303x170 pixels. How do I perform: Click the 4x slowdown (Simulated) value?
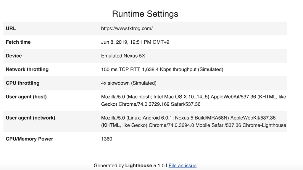click(128, 83)
